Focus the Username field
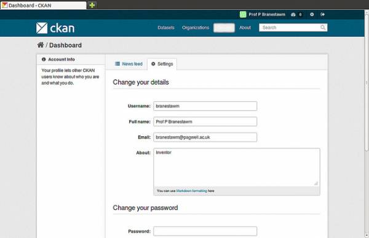The height and width of the screenshot is (238, 369). tap(205, 106)
